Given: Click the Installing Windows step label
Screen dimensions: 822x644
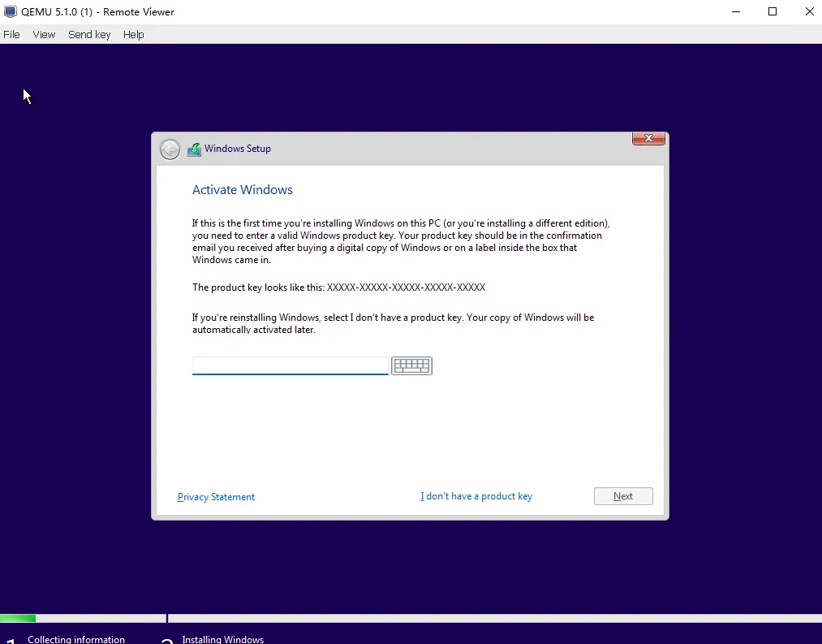Looking at the screenshot, I should tap(222, 639).
